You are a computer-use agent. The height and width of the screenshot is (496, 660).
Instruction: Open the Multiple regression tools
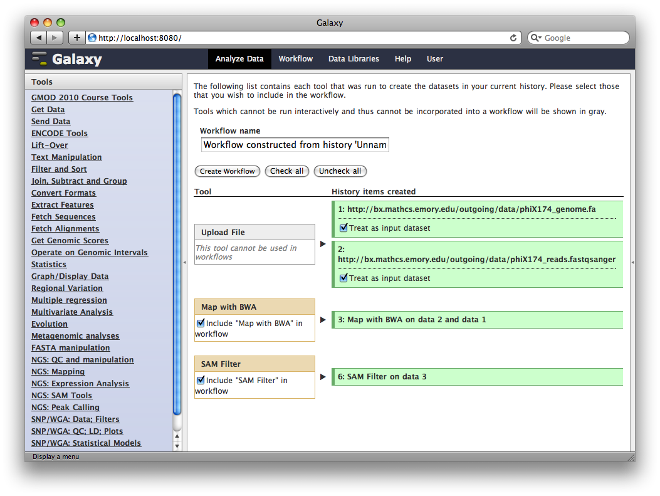(x=69, y=300)
